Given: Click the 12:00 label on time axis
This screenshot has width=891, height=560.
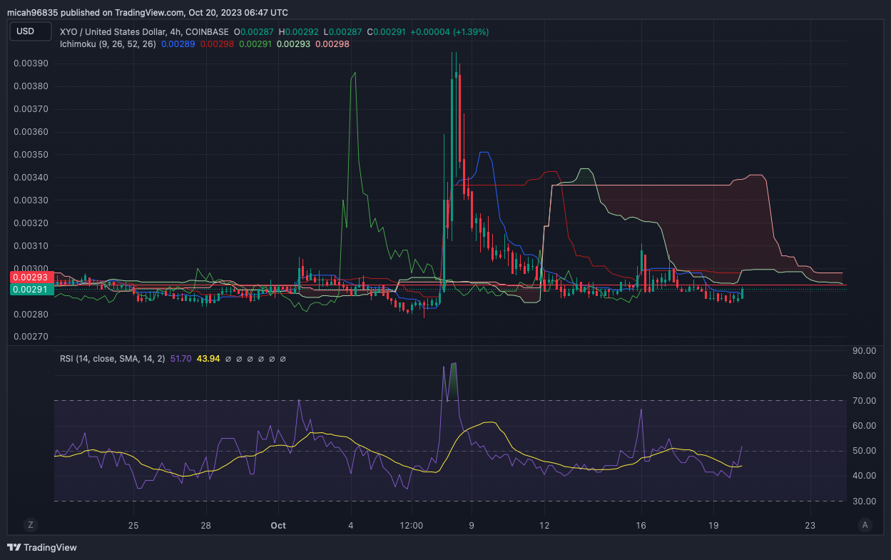Looking at the screenshot, I should click(412, 525).
